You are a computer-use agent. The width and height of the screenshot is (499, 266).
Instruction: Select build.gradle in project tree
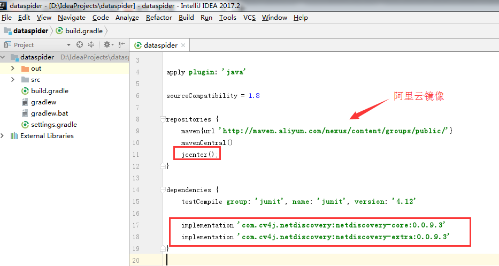[x=50, y=91]
